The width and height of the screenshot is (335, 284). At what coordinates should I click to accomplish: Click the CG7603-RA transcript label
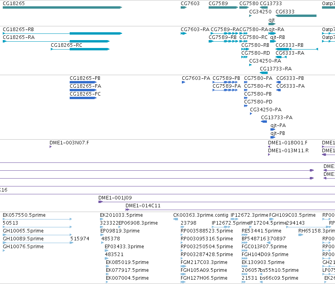coord(195,29)
